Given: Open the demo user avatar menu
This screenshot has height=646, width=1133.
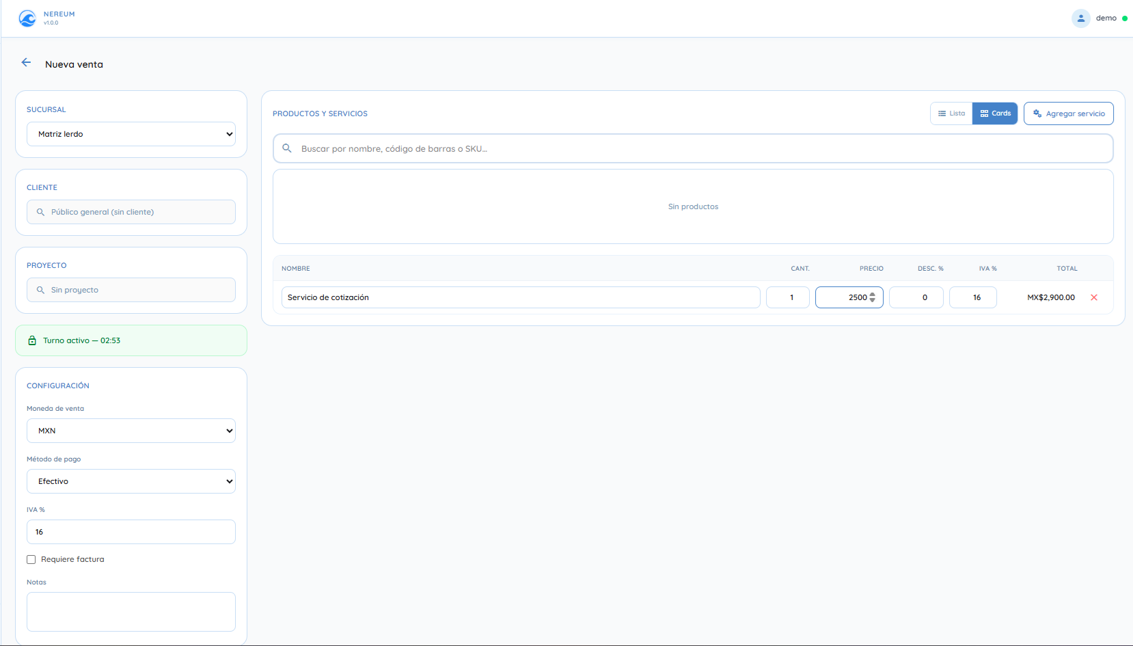Looking at the screenshot, I should [1080, 18].
